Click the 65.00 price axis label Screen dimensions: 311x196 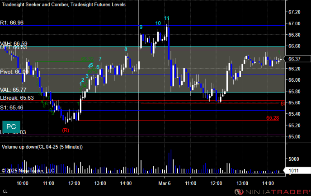point(294,136)
